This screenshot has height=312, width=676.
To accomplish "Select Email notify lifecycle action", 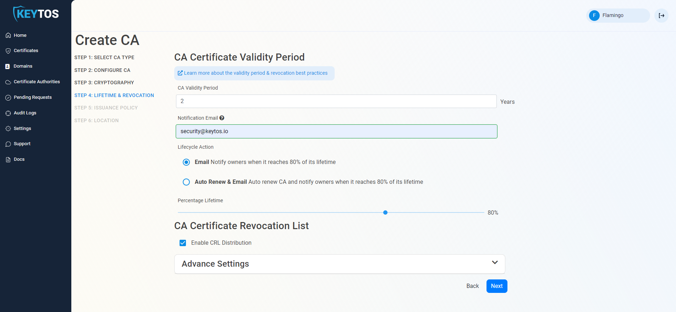I will [186, 162].
